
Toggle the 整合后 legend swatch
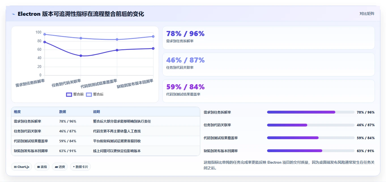click(x=89, y=94)
